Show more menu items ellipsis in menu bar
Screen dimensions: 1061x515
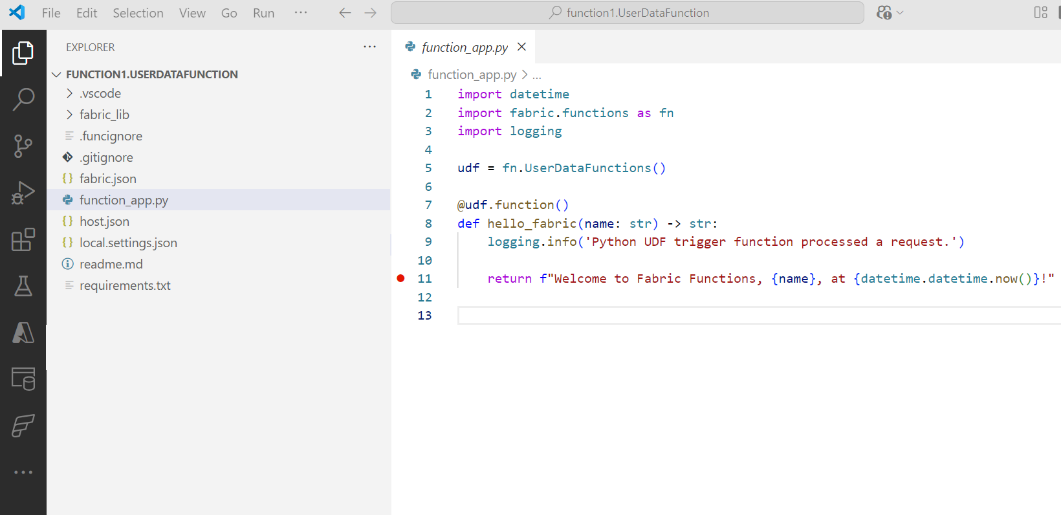tap(301, 13)
